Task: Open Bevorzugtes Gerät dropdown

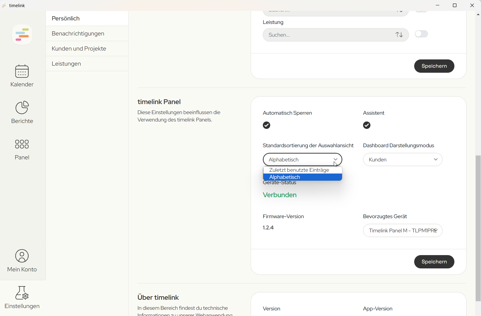Action: coord(403,231)
